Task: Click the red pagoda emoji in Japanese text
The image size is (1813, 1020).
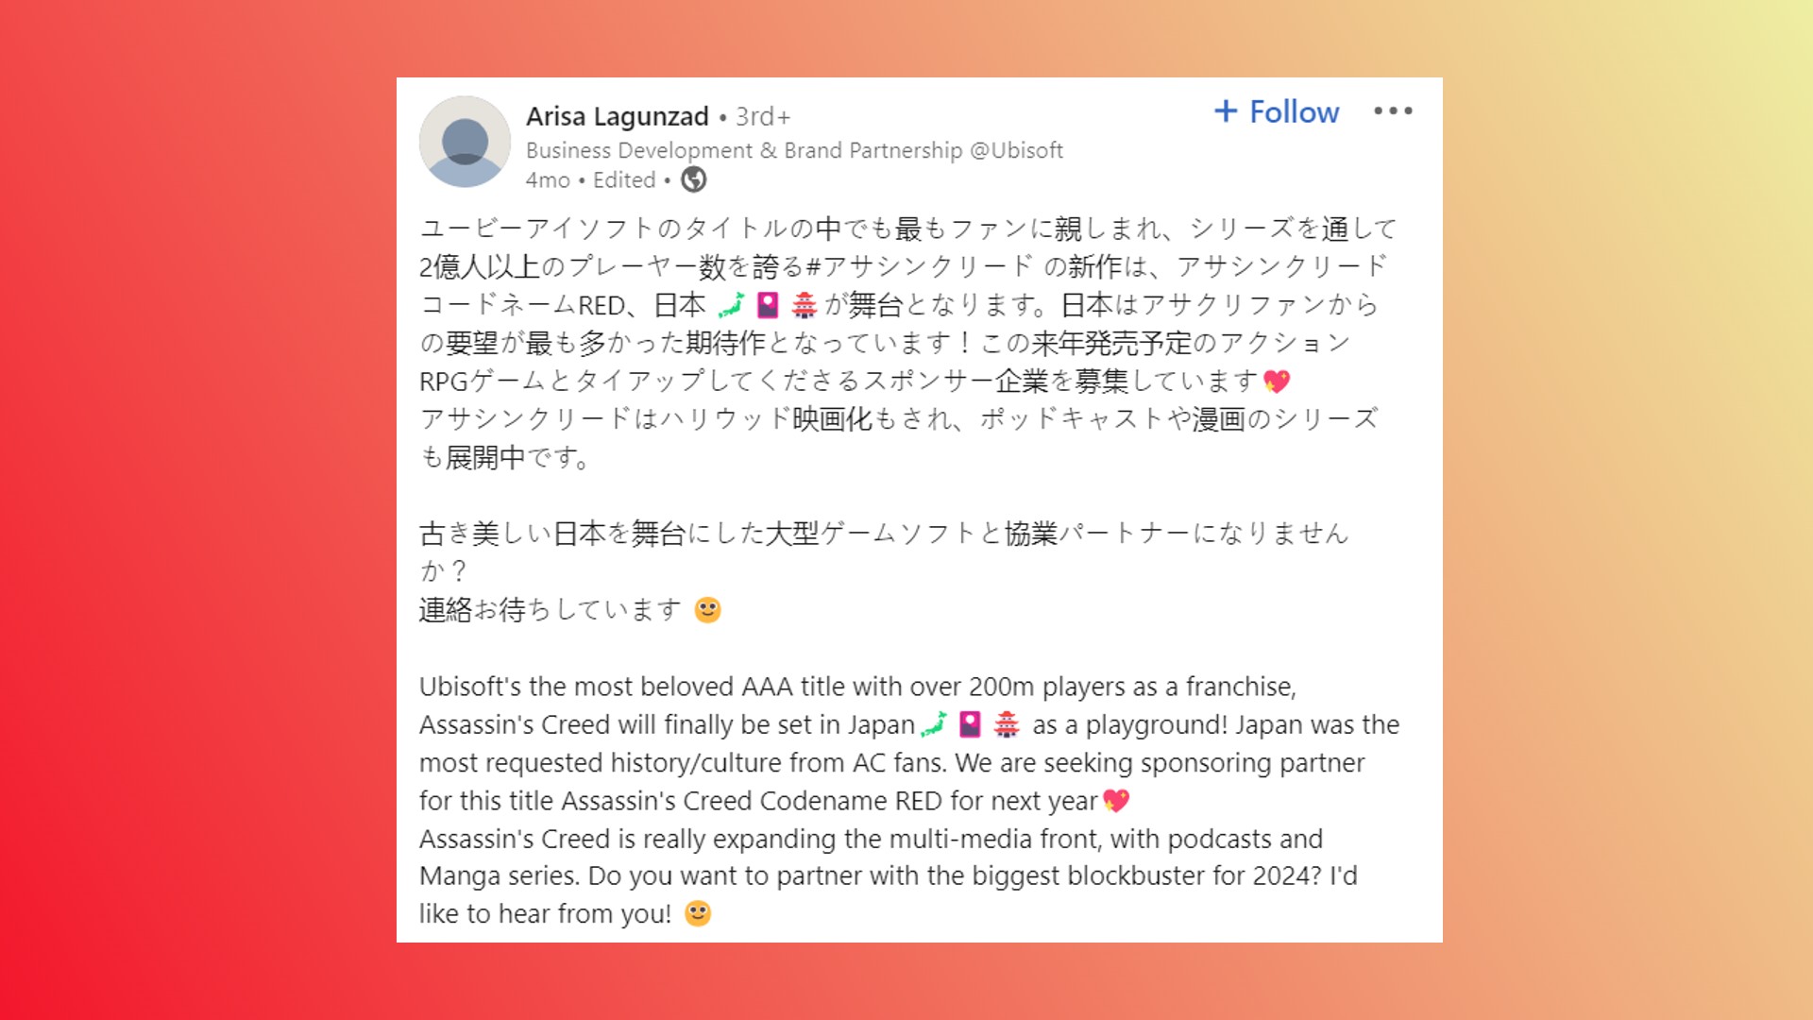Action: (805, 305)
